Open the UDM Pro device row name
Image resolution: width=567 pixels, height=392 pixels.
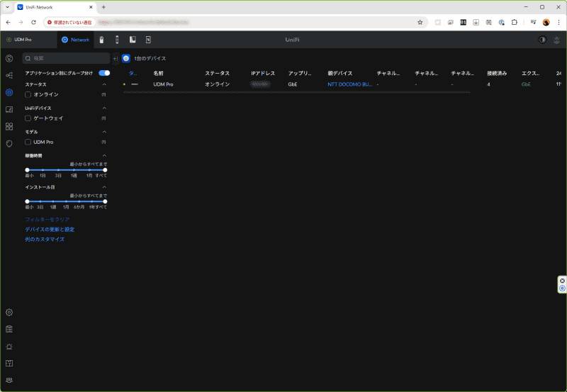tap(163, 84)
